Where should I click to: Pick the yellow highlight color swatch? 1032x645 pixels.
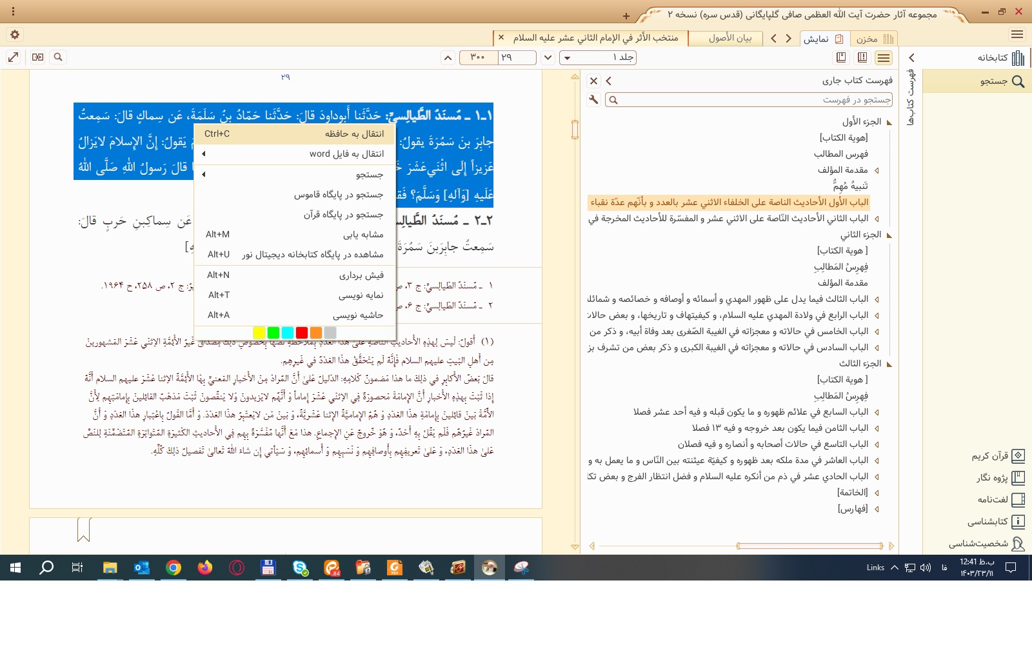(259, 333)
